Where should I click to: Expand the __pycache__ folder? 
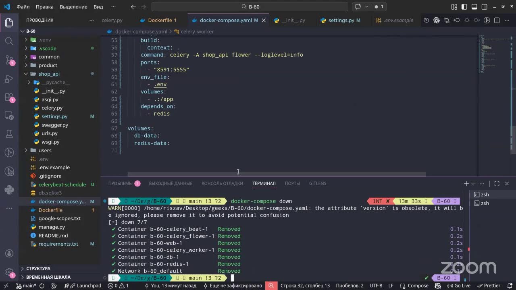tap(29, 82)
